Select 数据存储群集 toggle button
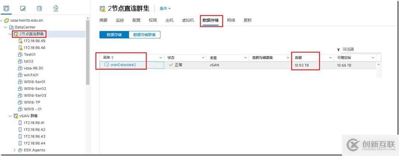The image size is (399, 156). click(144, 35)
